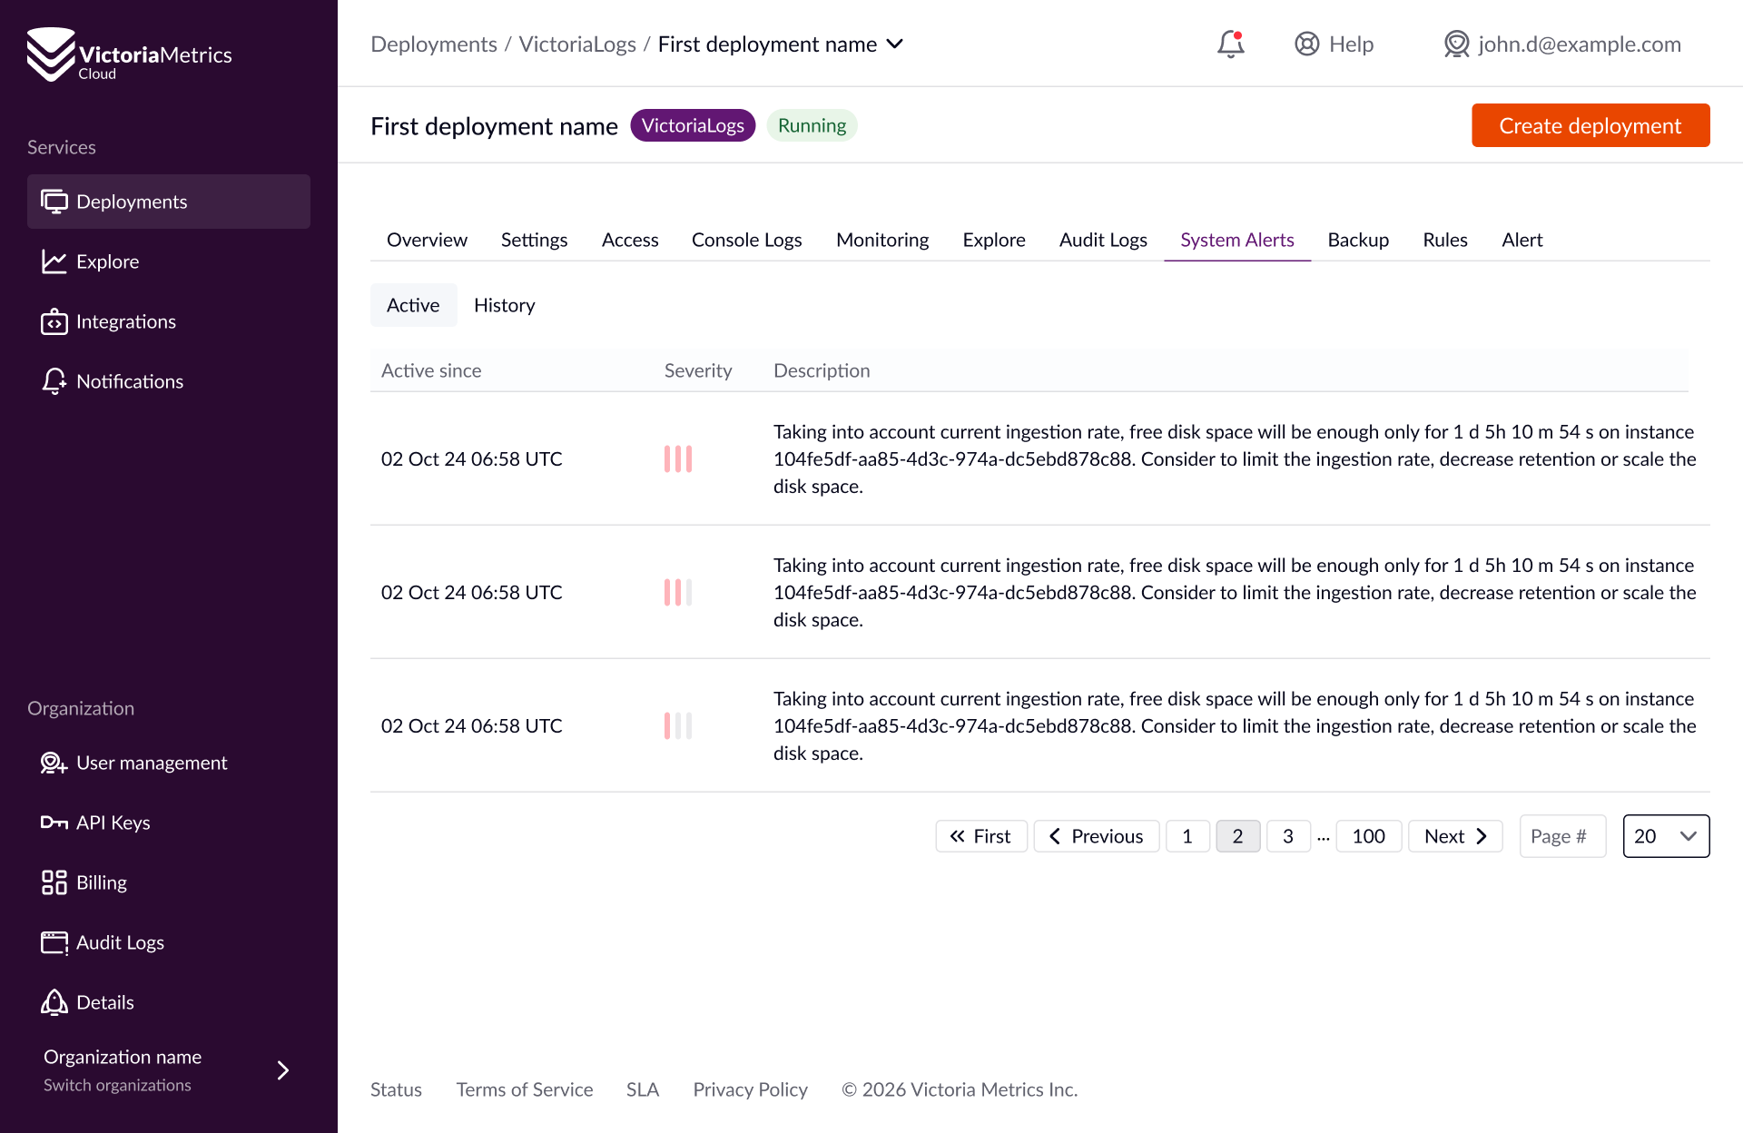This screenshot has width=1743, height=1133.
Task: Switch to the Console Logs tab
Action: [746, 240]
